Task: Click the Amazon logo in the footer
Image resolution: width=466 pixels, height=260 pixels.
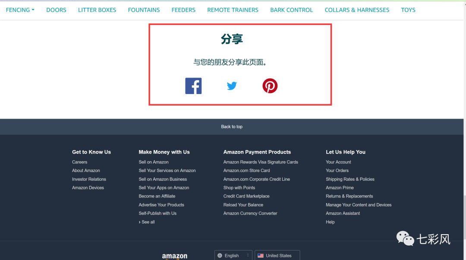Action: pos(175,256)
